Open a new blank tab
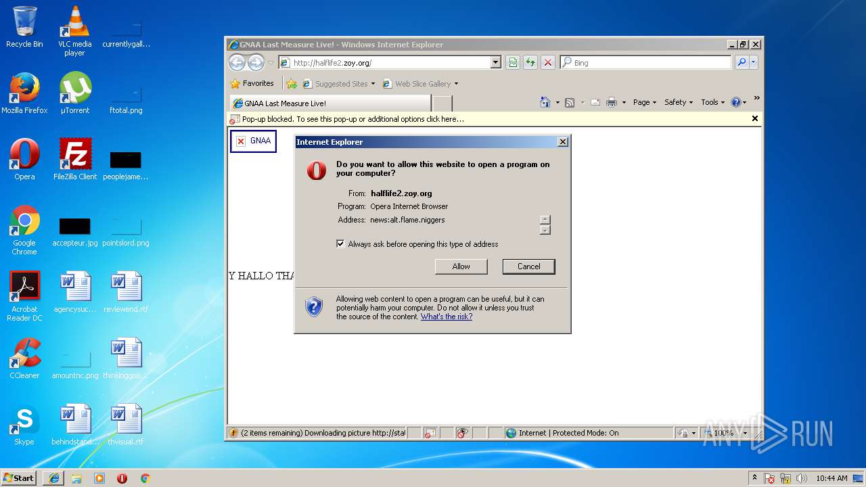866x487 pixels. (x=442, y=103)
